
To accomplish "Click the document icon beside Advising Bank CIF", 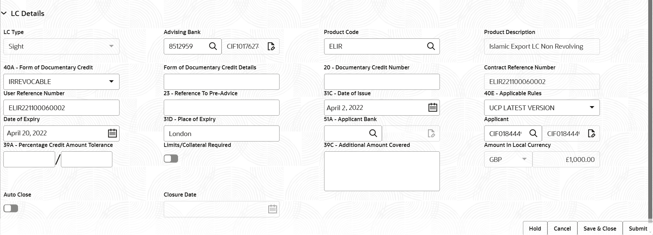I will tap(271, 46).
